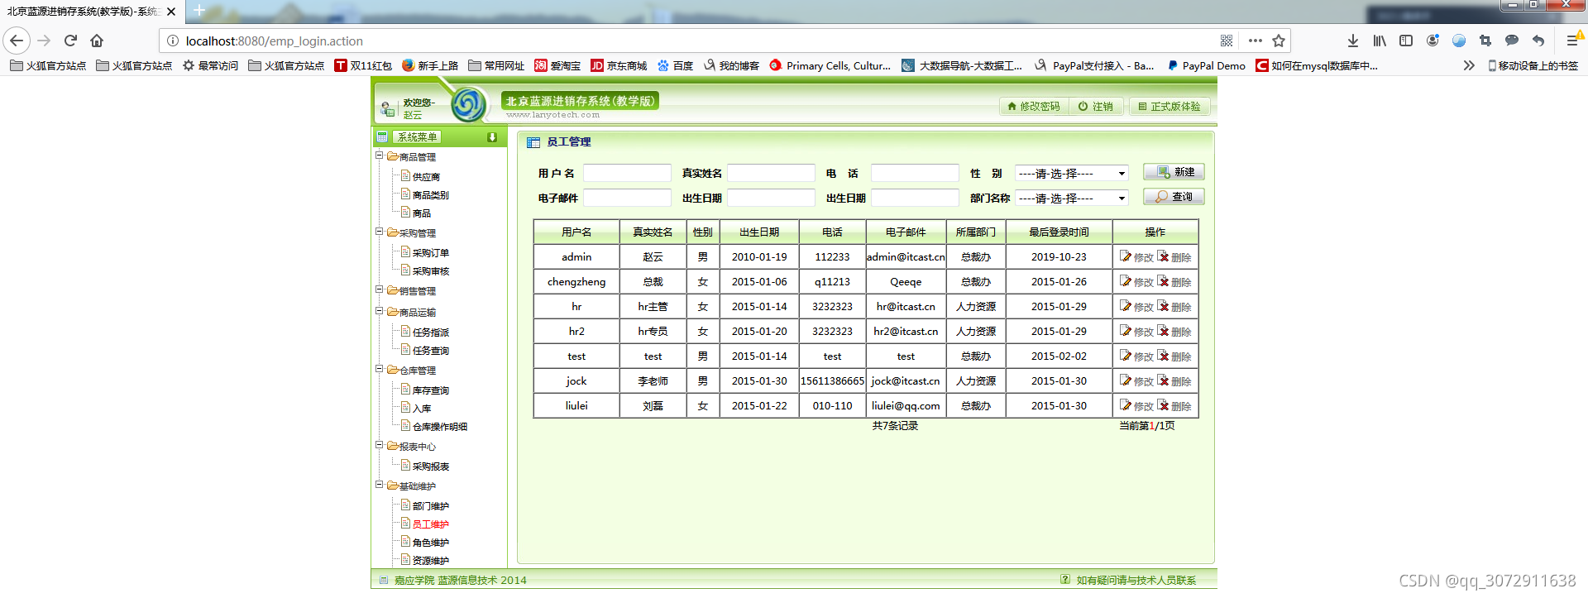The height and width of the screenshot is (598, 1588).
Task: Open the 性别 dropdown
Action: pyautogui.click(x=1072, y=174)
